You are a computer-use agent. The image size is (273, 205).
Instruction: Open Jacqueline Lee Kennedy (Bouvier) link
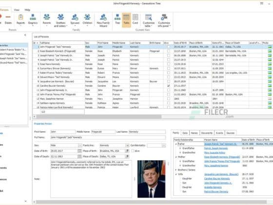click(221, 174)
